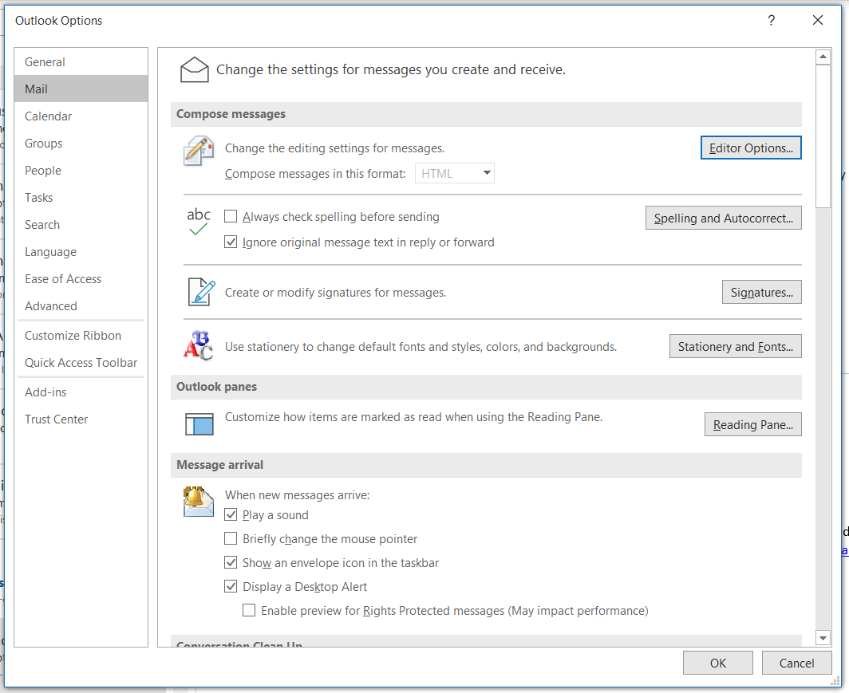Uncheck Ignore original message text in reply
This screenshot has width=849, height=693.
(231, 242)
